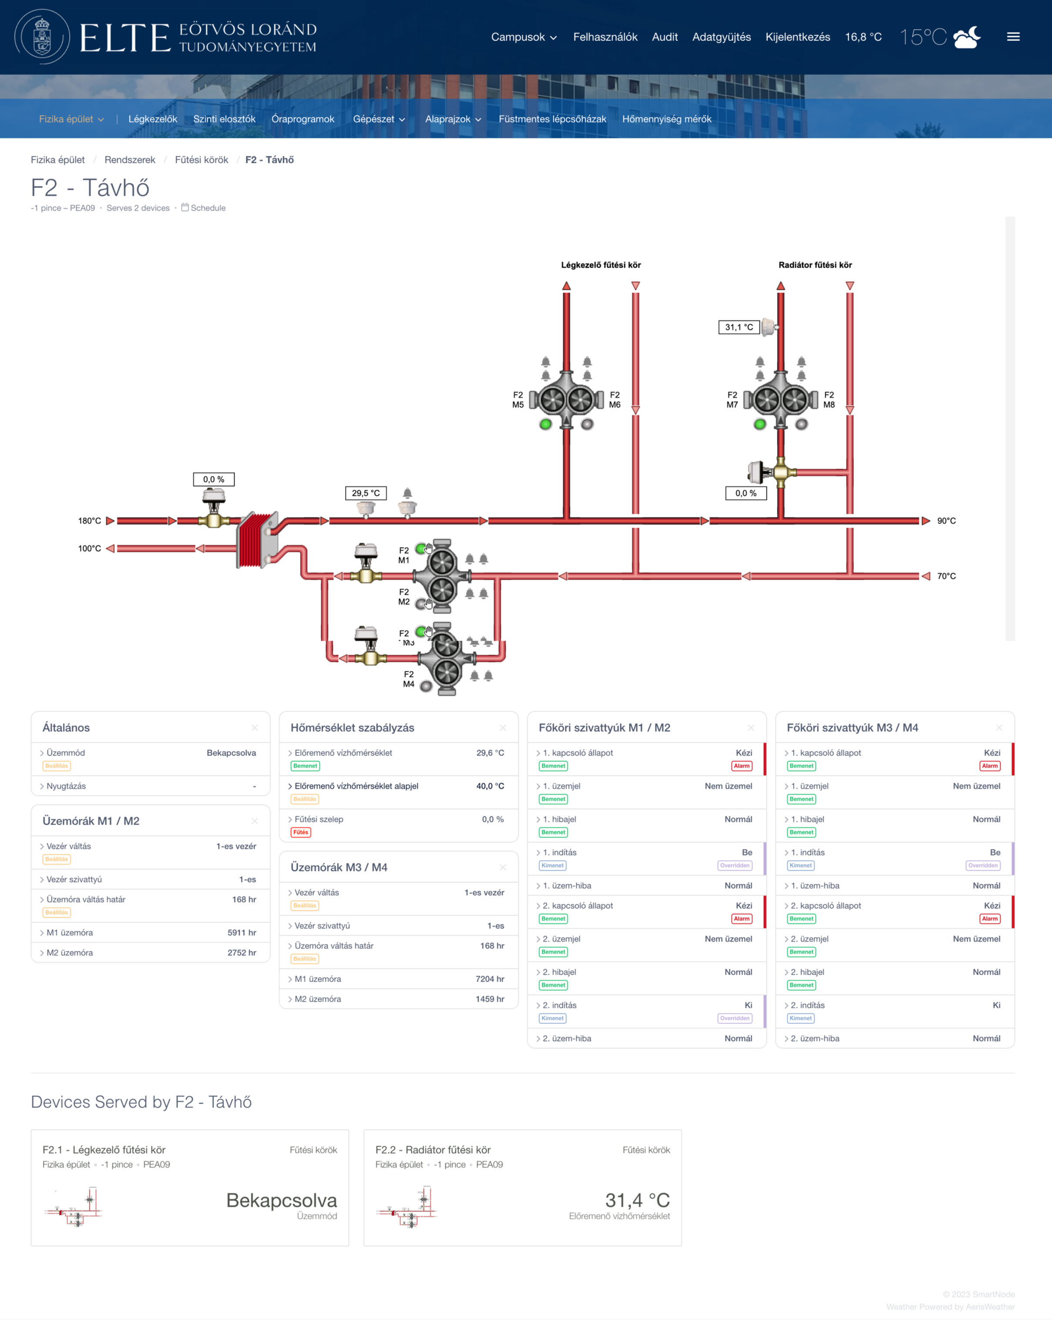Expand the Előremenő vízhőmérséklet alapjel row
Viewport: 1052px width, 1320px height.
click(x=356, y=785)
